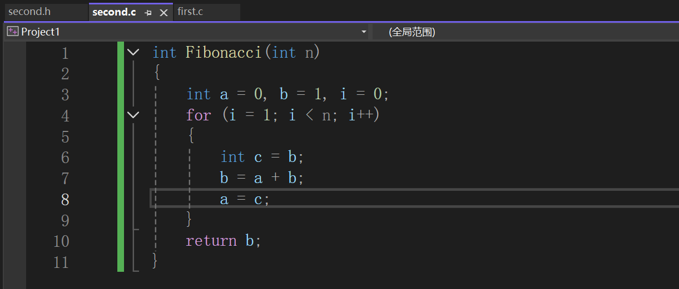Click the 'a = c;' statement
679x289 pixels.
pyautogui.click(x=245, y=199)
